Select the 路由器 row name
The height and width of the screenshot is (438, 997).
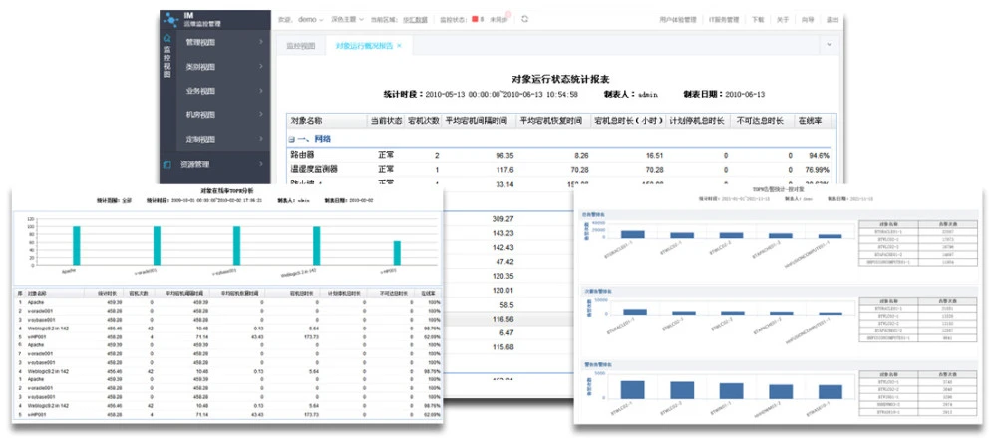click(303, 155)
